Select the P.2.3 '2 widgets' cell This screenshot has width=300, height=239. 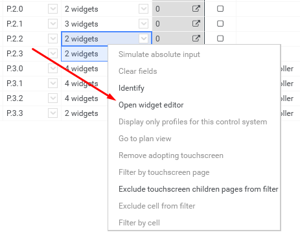pos(84,54)
